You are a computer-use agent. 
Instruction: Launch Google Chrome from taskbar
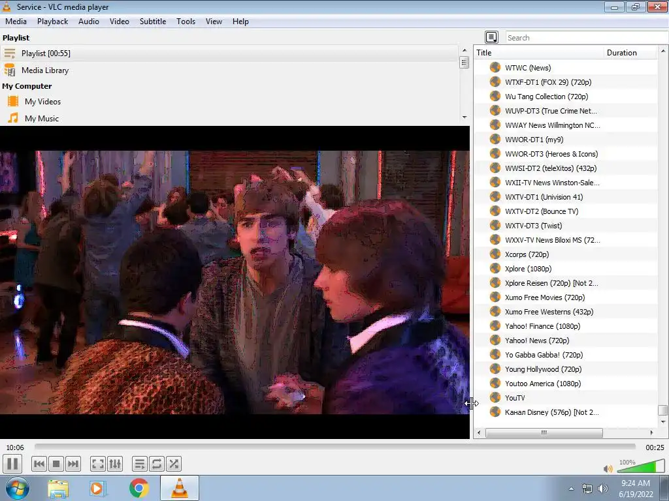click(x=139, y=488)
